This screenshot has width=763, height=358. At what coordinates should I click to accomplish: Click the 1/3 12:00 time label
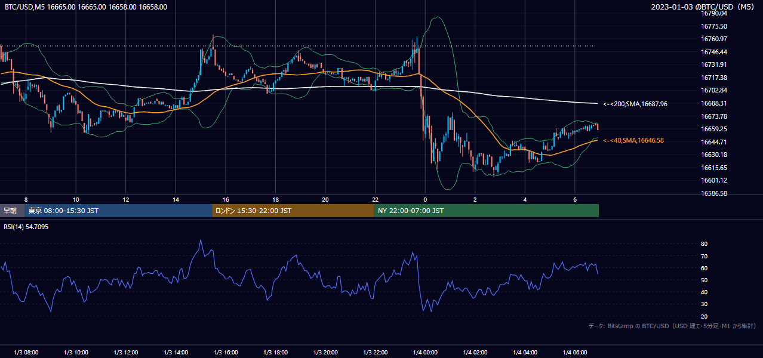[125, 353]
